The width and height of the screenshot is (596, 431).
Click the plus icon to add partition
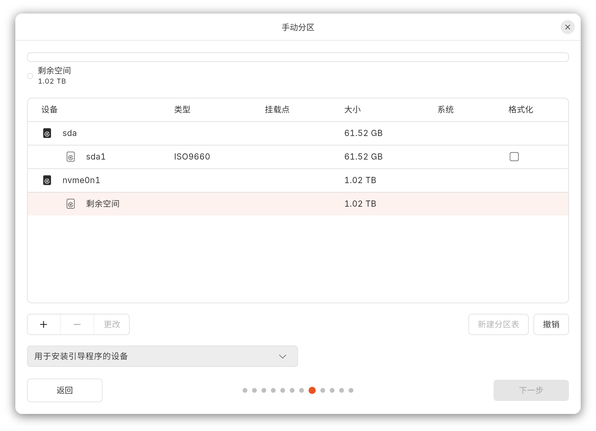point(44,324)
